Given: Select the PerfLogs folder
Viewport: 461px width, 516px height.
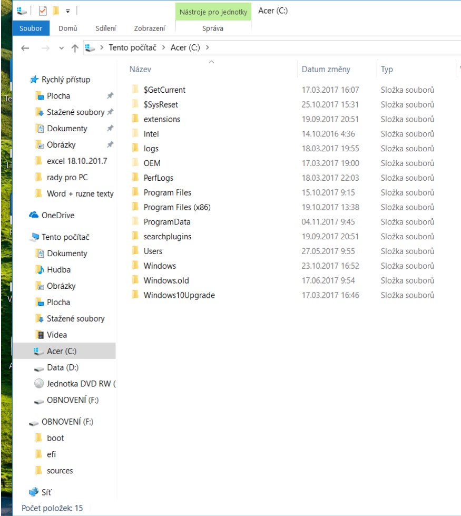Looking at the screenshot, I should click(x=158, y=178).
